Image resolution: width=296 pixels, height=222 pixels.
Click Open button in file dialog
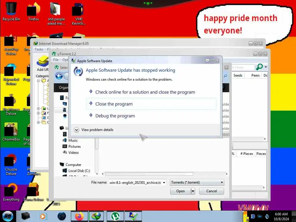point(180,191)
